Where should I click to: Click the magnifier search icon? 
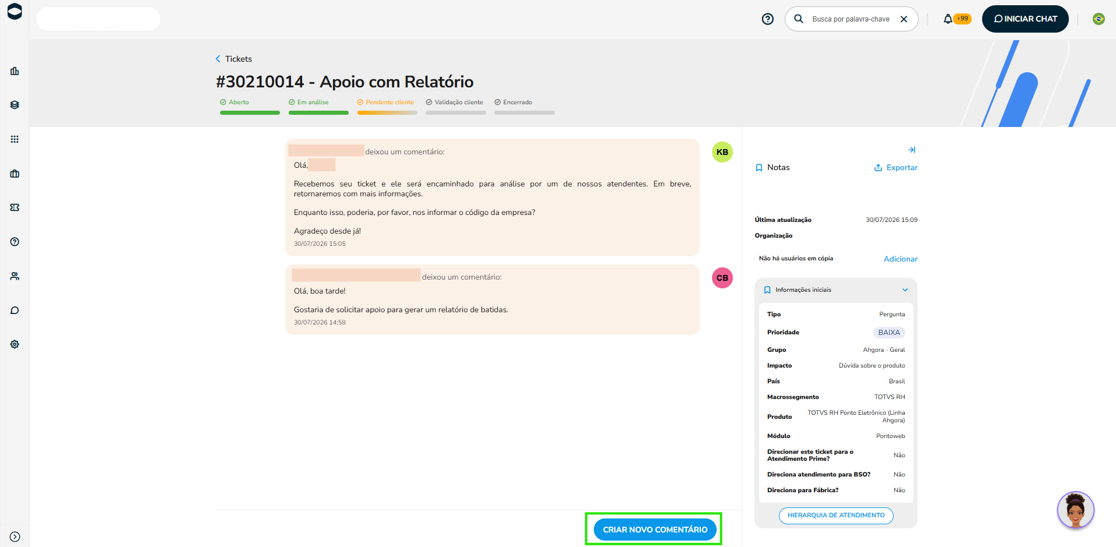[x=799, y=19]
